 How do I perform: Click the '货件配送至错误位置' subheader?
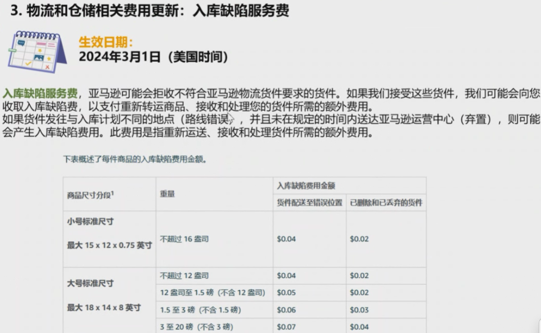(x=309, y=202)
